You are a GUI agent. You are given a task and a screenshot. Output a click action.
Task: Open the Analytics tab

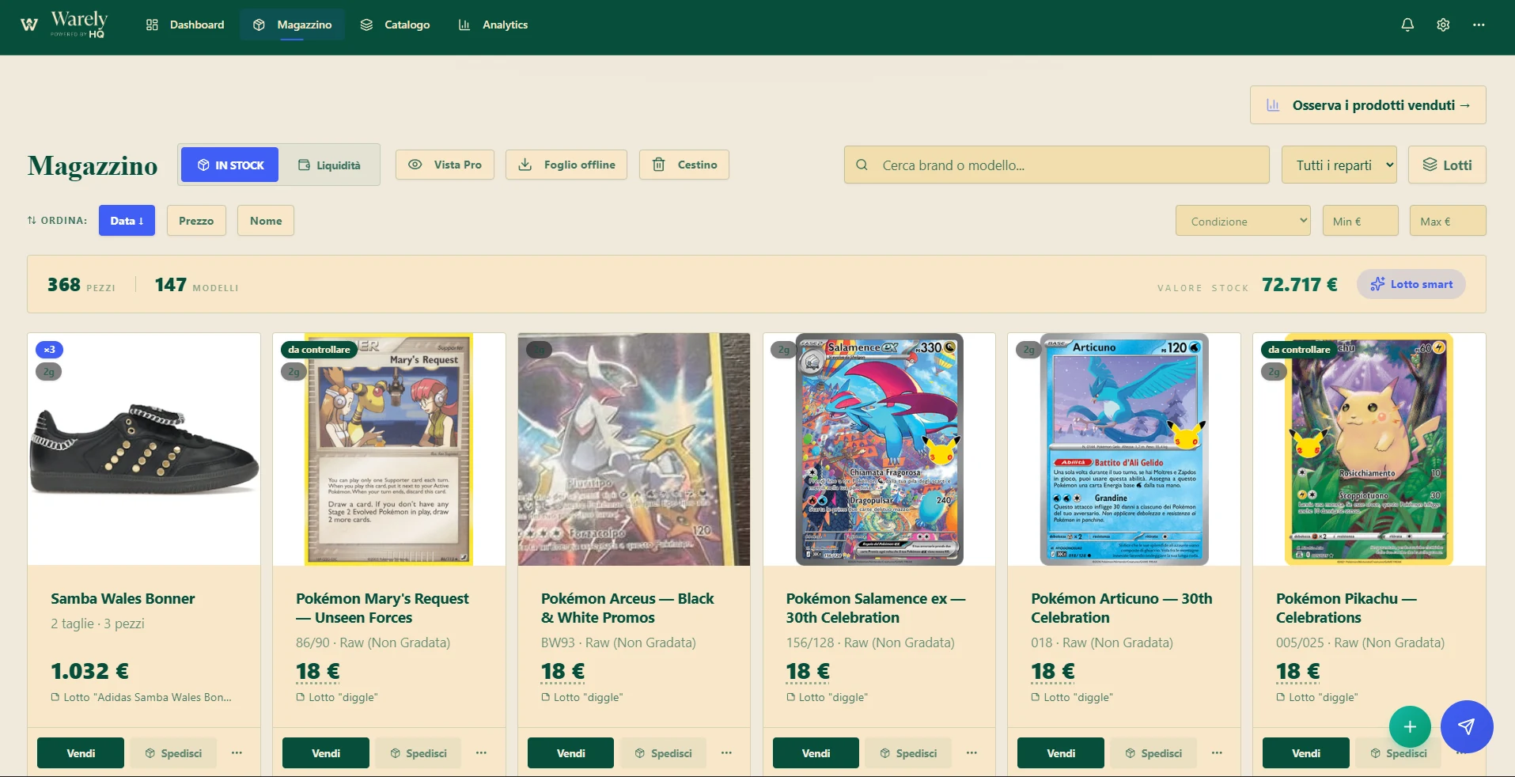493,25
